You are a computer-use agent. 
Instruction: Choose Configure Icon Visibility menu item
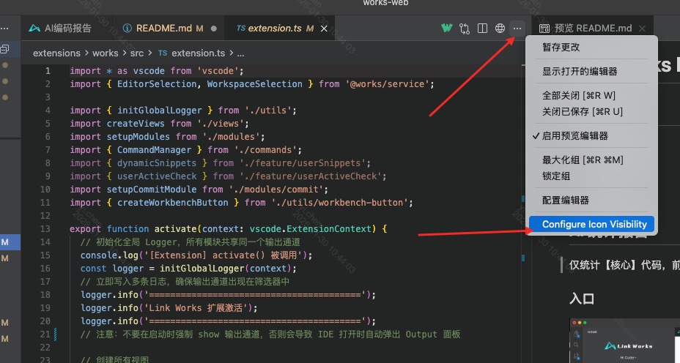pyautogui.click(x=594, y=224)
